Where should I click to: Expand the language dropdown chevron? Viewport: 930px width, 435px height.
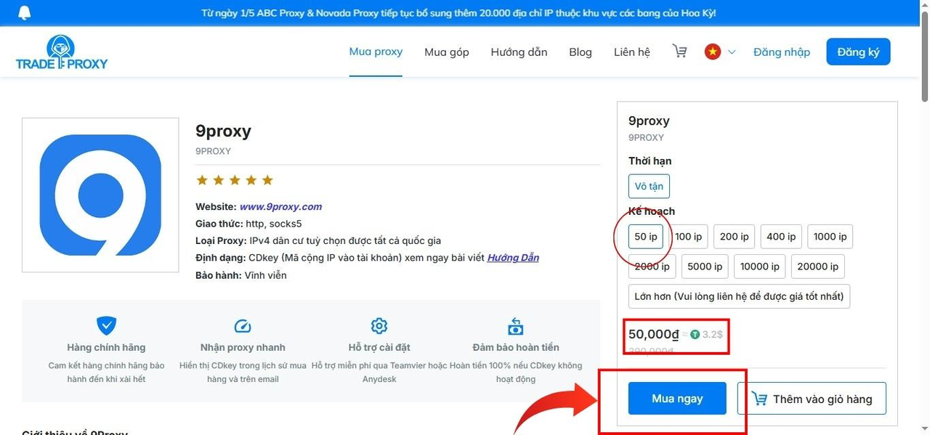tap(732, 52)
